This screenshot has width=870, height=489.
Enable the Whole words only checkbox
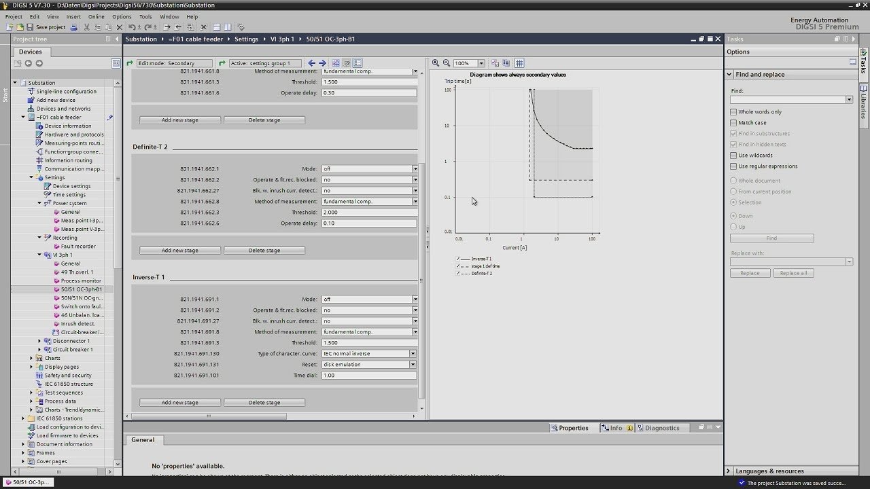(733, 112)
